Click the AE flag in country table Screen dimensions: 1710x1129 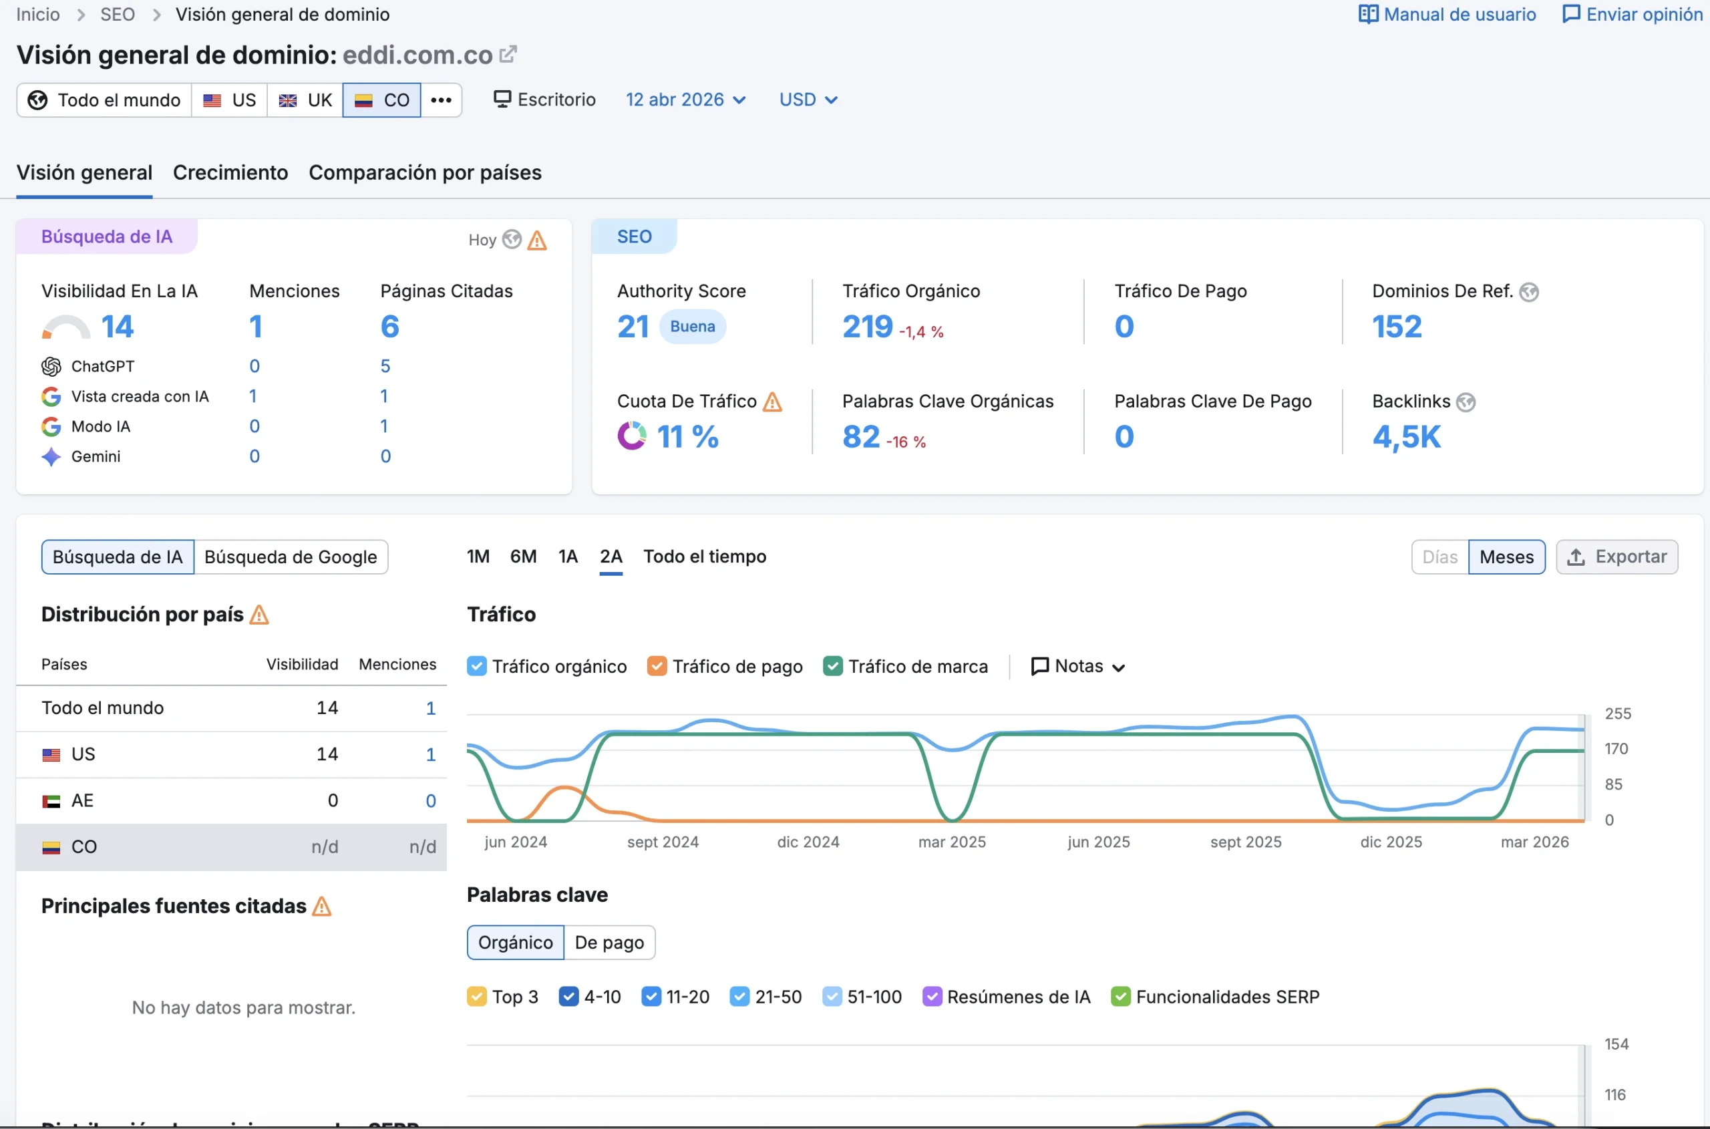coord(51,802)
